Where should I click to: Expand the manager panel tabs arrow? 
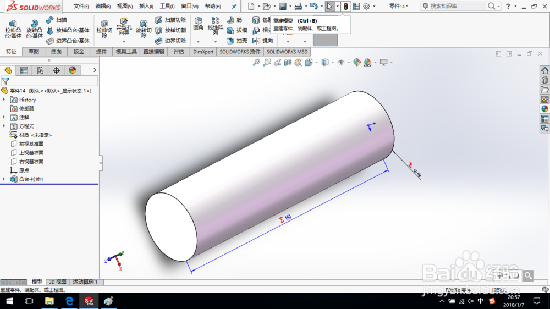(x=95, y=70)
